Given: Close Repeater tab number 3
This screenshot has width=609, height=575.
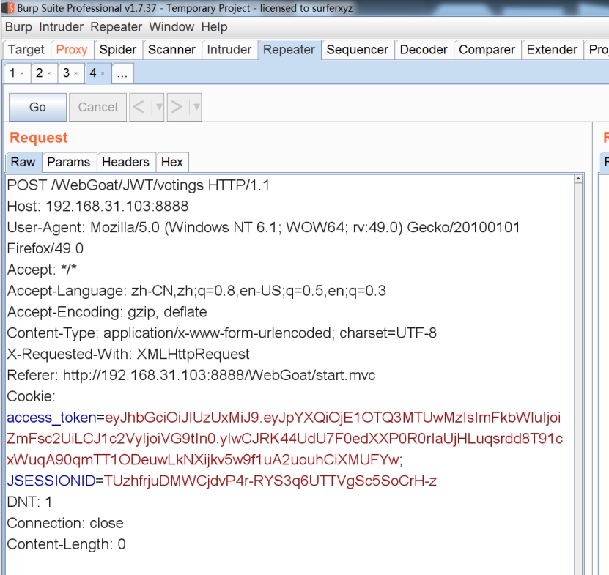Looking at the screenshot, I should [75, 73].
